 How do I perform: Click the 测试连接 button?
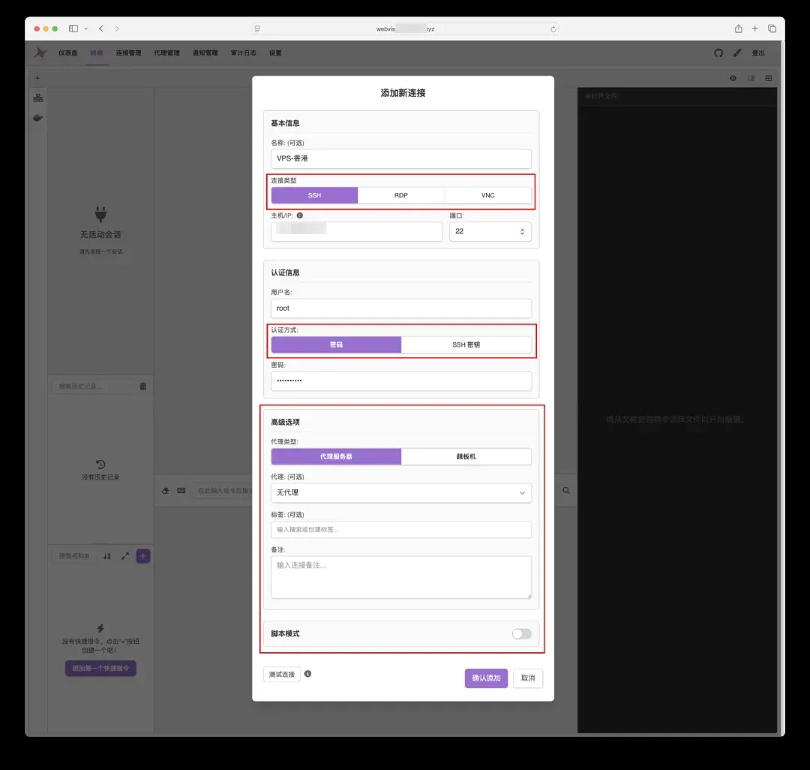(x=282, y=675)
